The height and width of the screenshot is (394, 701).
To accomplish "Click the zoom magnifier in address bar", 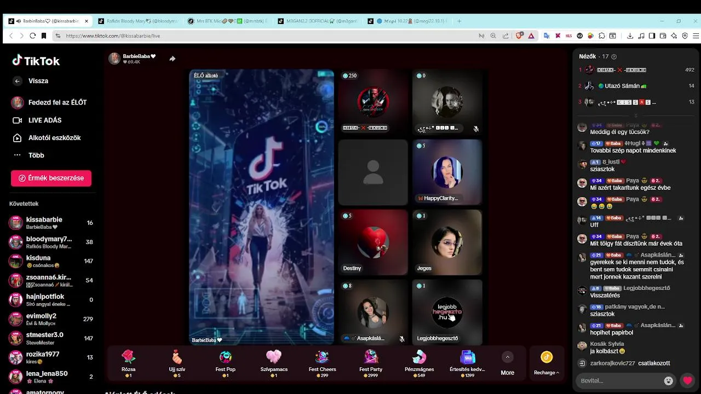I will [493, 36].
